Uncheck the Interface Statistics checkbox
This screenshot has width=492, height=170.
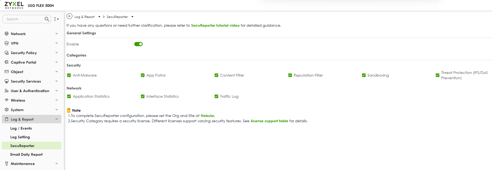pos(143,96)
